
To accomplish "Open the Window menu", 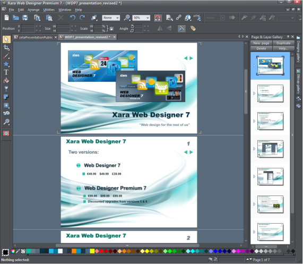I will point(65,10).
